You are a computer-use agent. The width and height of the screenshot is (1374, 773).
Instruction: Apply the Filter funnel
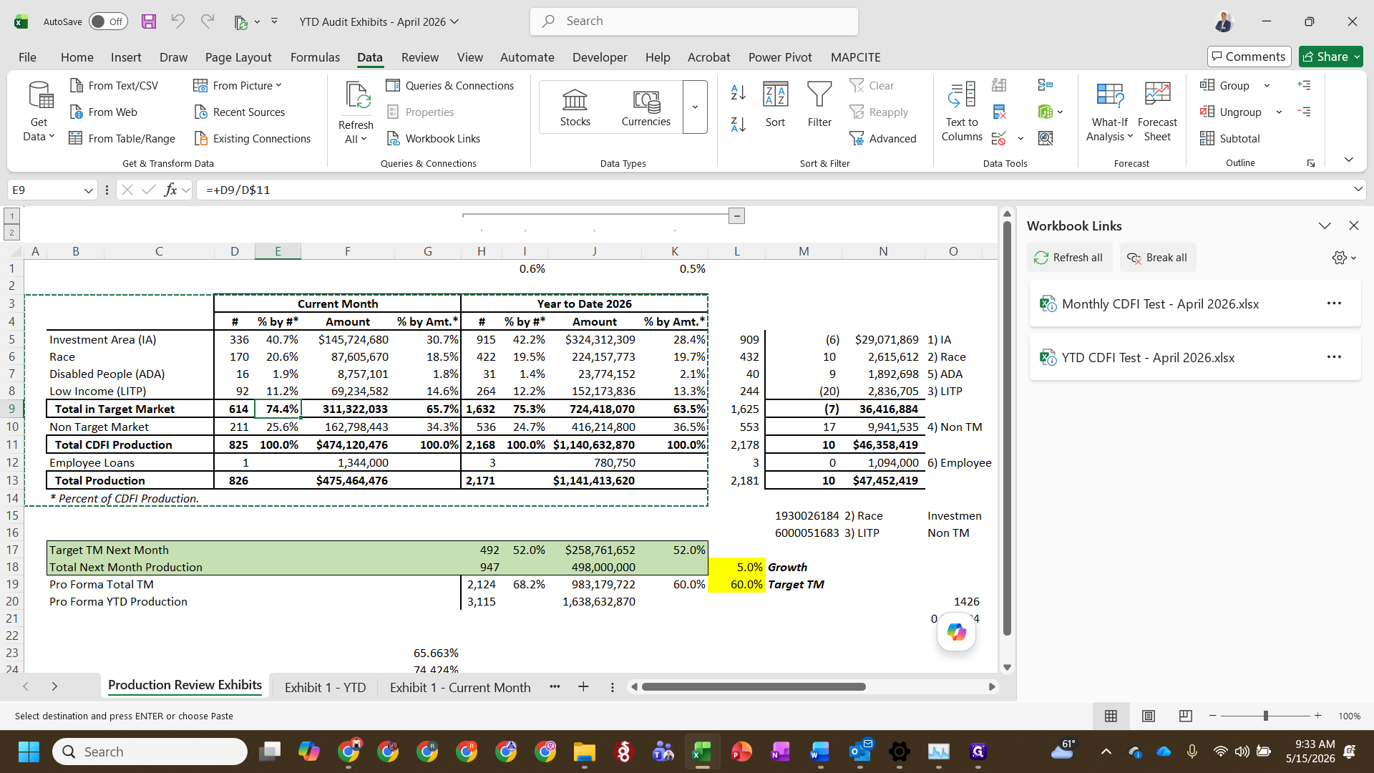pos(819,105)
